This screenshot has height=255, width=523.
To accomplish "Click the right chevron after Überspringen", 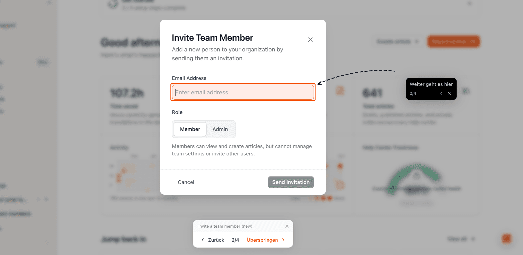I will 283,240.
